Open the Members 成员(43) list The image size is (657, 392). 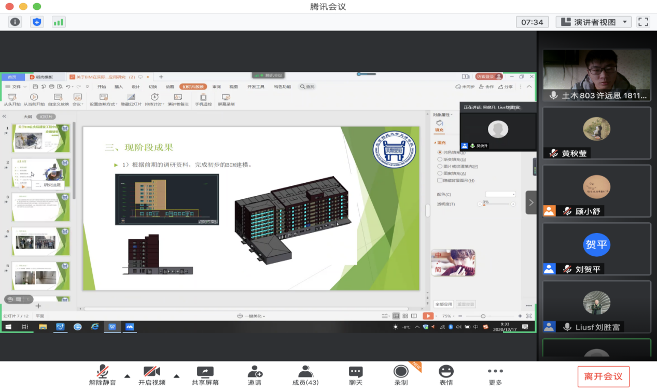click(305, 375)
